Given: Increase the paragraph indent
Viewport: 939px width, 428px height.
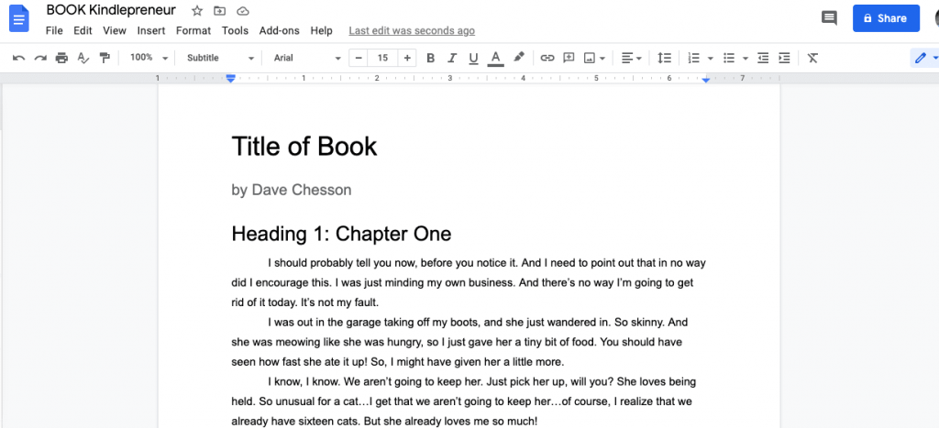Looking at the screenshot, I should coord(784,58).
